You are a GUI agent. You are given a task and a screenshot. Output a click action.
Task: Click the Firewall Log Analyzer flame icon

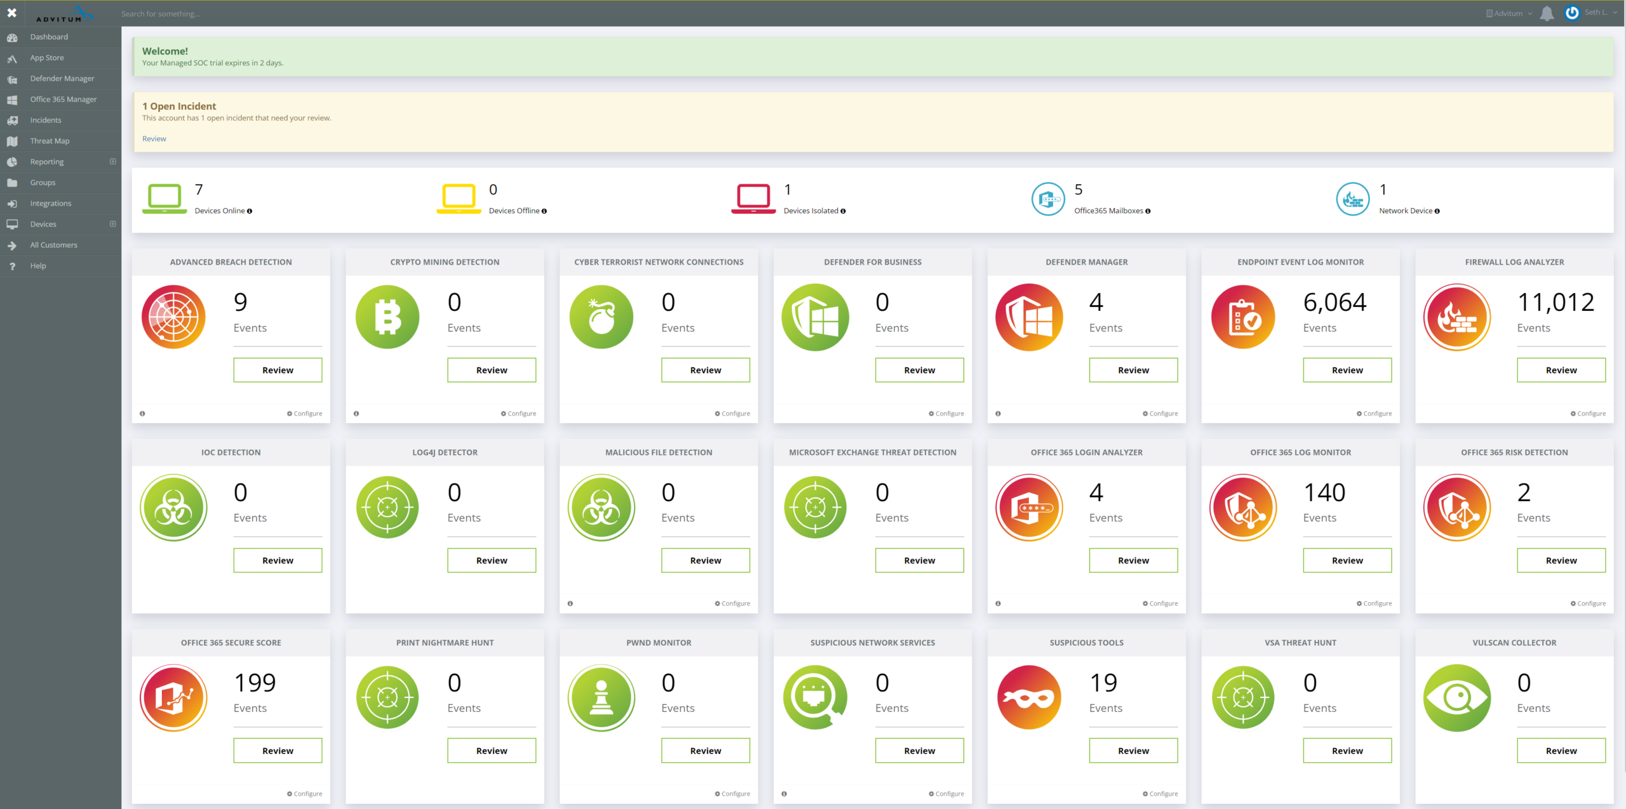(x=1457, y=317)
